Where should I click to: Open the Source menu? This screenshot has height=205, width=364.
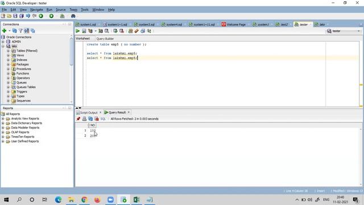pyautogui.click(x=61, y=10)
